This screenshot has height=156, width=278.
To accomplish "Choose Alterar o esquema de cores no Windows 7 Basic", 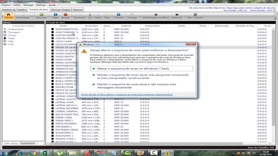I will point(142,68).
